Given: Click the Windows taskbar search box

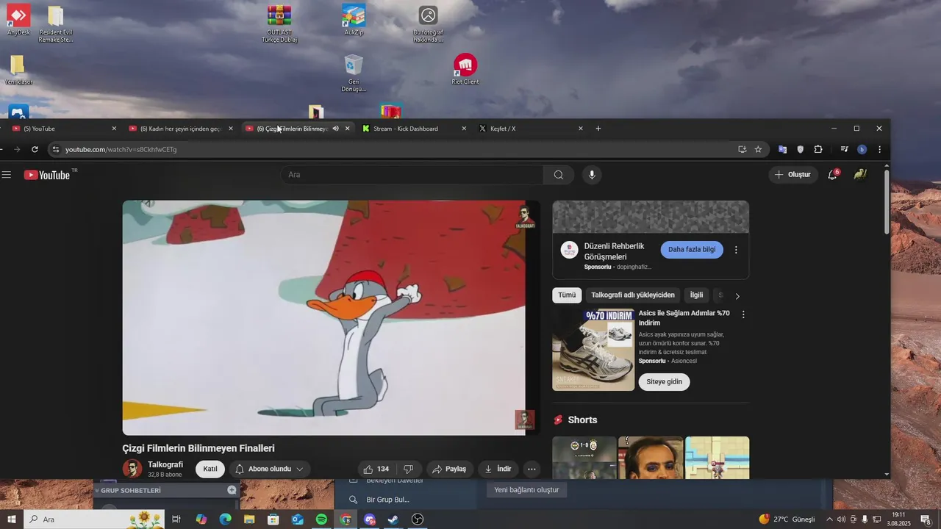Looking at the screenshot, I should click(93, 519).
